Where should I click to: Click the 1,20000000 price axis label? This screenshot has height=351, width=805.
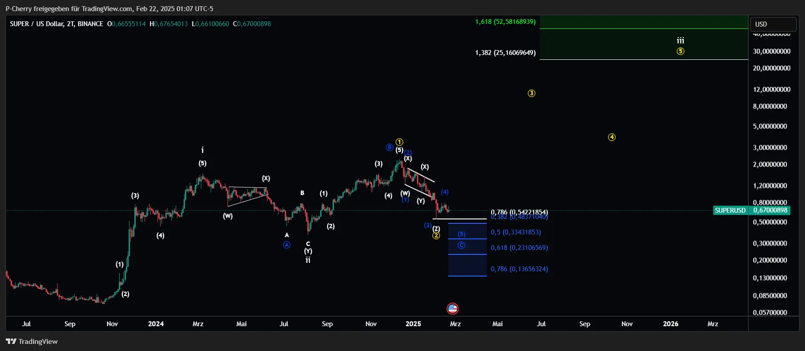click(770, 186)
